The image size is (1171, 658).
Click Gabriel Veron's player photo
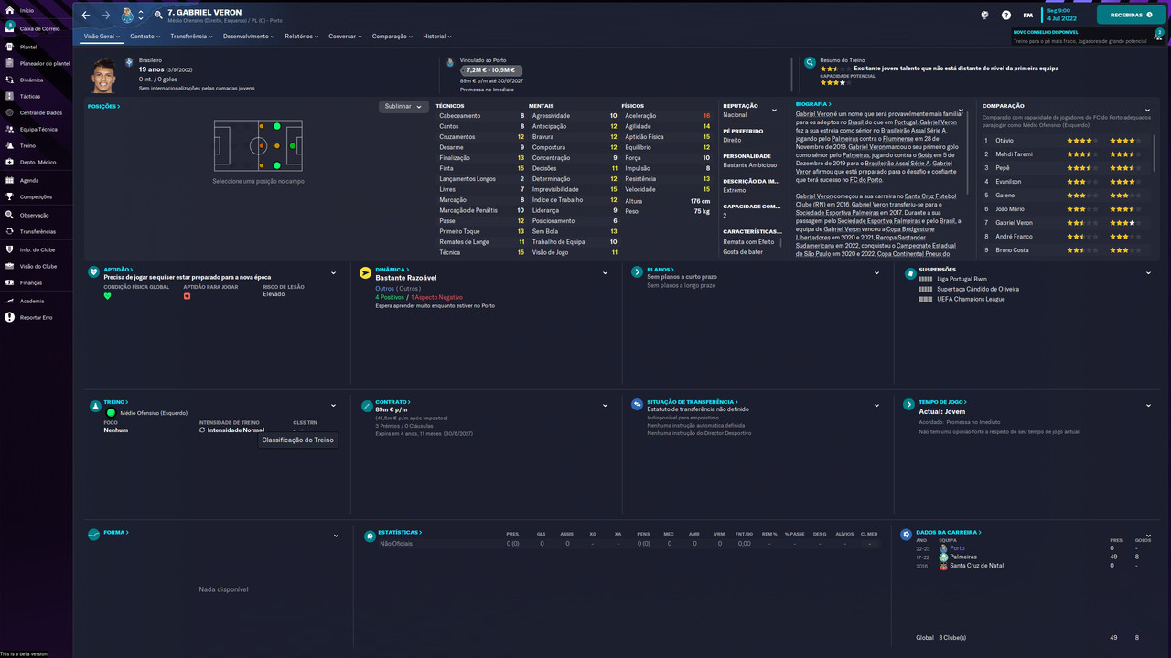click(104, 75)
